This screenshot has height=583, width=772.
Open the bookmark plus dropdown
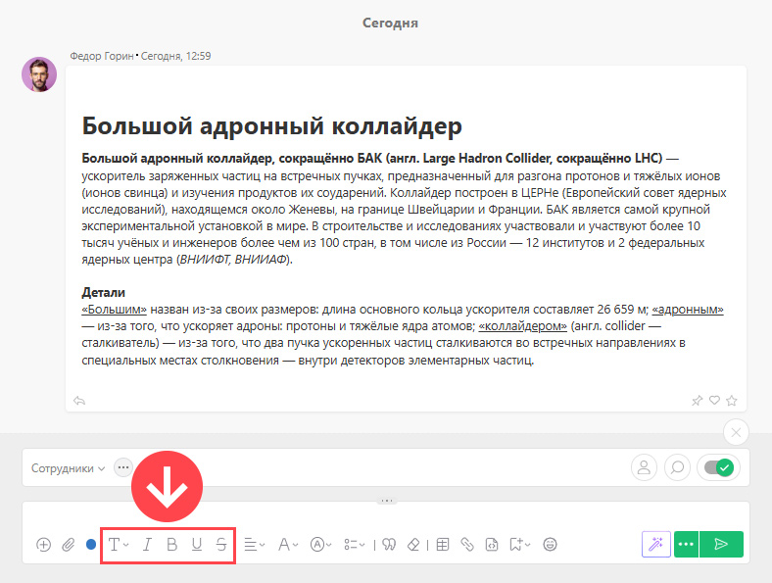pyautogui.click(x=520, y=545)
